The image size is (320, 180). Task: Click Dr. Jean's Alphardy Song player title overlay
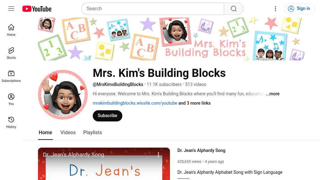(73, 155)
